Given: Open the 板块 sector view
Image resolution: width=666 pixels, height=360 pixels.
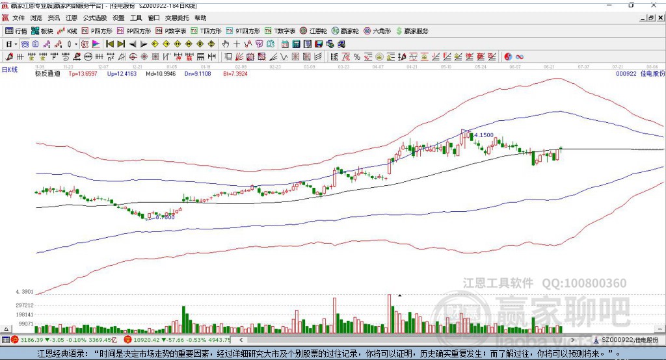Looking at the screenshot, I should click(42, 31).
